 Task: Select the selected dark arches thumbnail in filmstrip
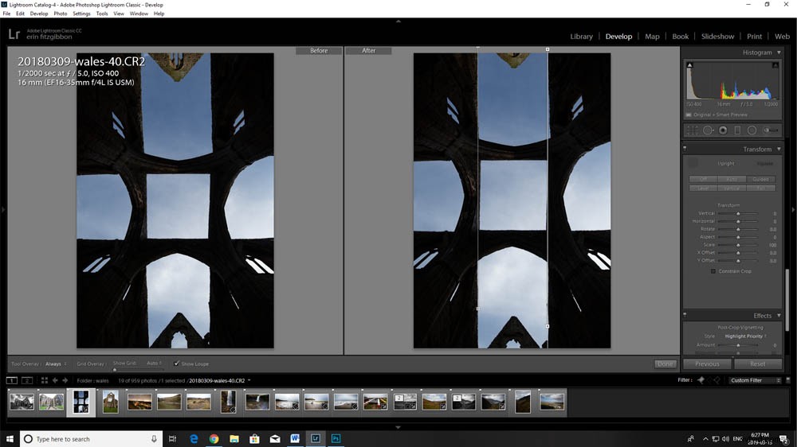pos(80,402)
